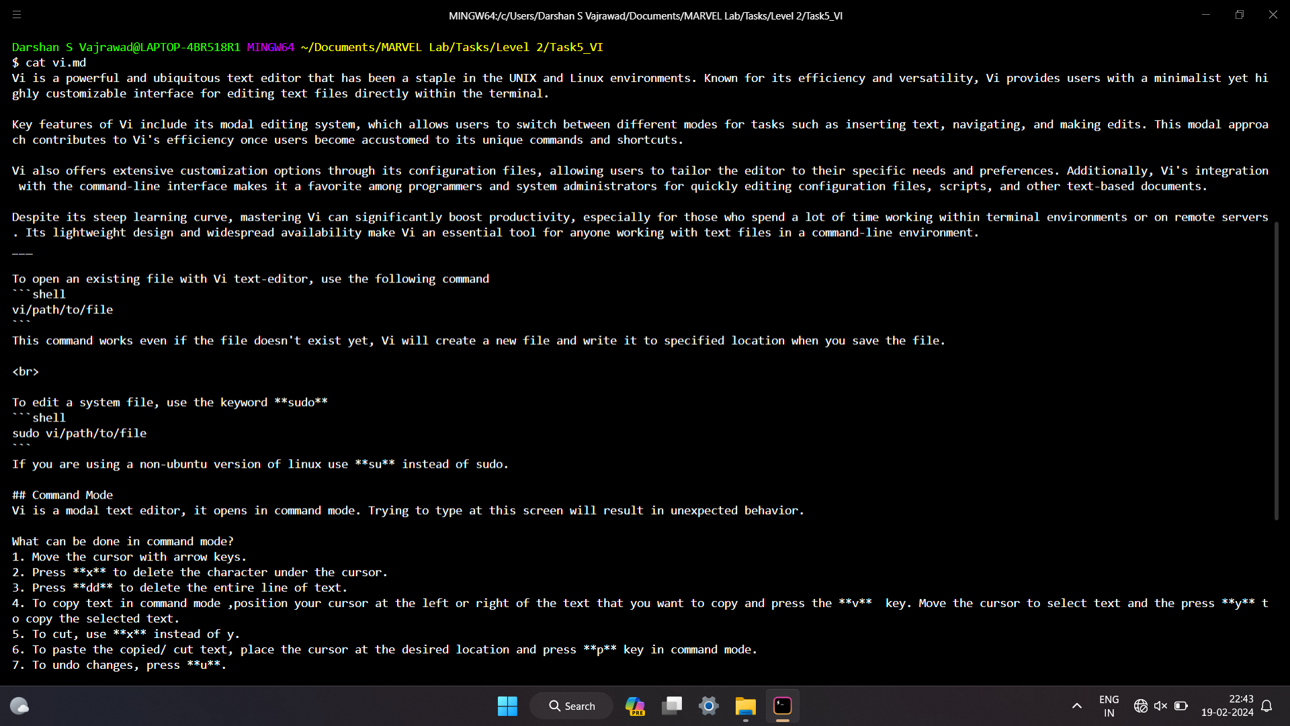Image resolution: width=1290 pixels, height=726 pixels.
Task: Open the Windows Start menu
Action: (507, 706)
